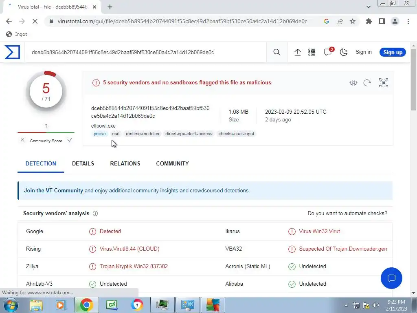Show hidden tray icons arrow

coord(346,305)
